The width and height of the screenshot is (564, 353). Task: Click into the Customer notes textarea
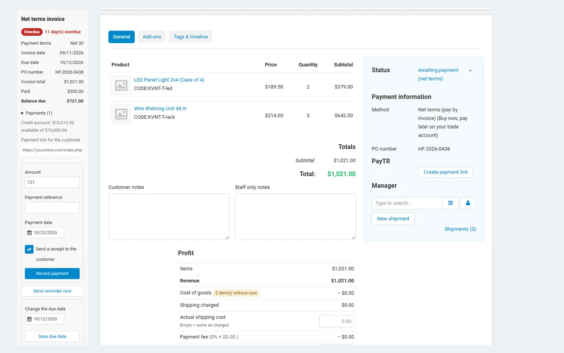point(169,217)
